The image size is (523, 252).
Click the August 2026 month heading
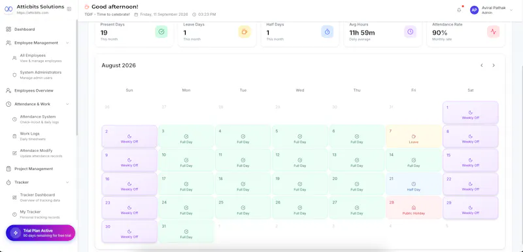coord(119,65)
